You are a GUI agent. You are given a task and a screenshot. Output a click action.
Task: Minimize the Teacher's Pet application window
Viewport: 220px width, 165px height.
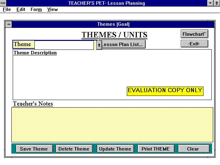point(211,3)
